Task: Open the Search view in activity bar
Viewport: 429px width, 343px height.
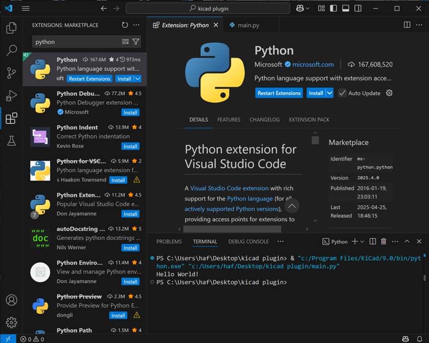Action: point(11,50)
